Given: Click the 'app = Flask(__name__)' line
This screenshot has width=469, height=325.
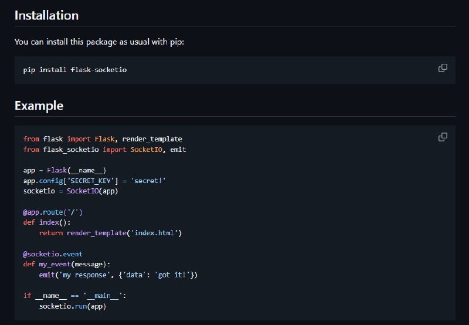Looking at the screenshot, I should [x=64, y=170].
